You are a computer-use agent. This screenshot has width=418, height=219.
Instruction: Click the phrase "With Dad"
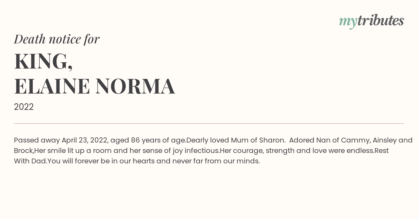[x=30, y=161]
